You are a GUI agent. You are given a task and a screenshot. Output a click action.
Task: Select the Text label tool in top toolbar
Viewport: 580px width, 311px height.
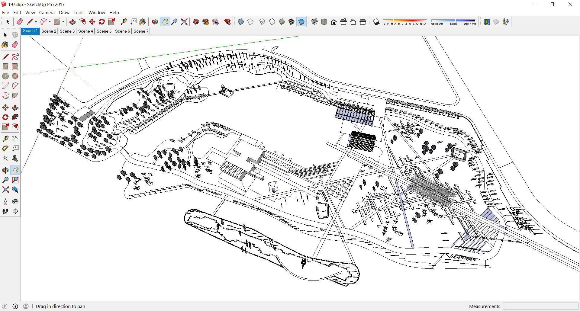point(133,22)
